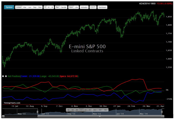Viewport: 174px width, 119px height.
Task: Select Linked contracts option
Action: (x=19, y=7)
